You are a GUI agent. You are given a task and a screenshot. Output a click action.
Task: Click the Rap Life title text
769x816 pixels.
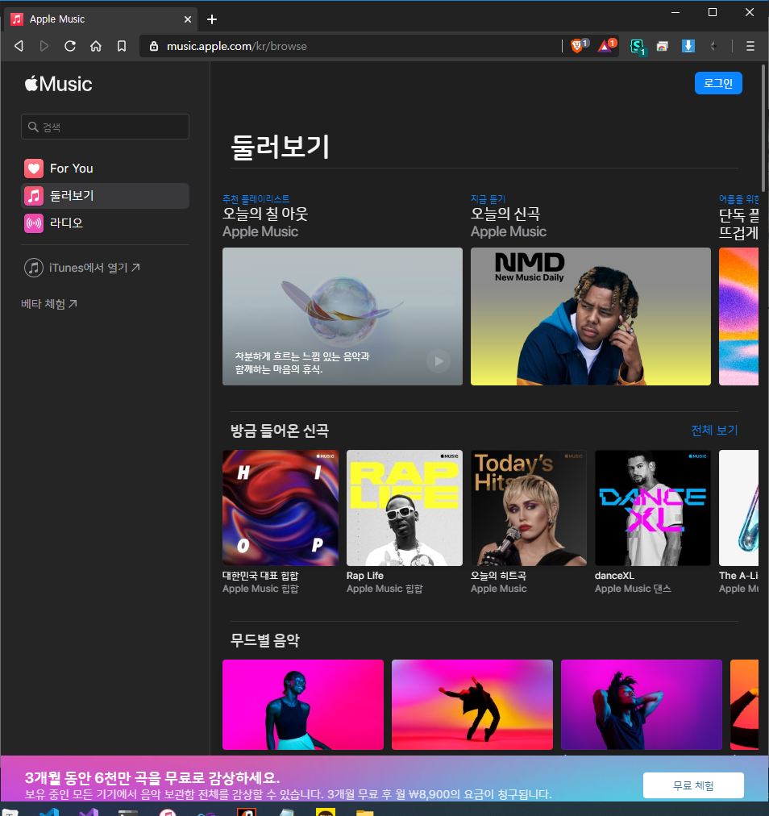coord(364,576)
